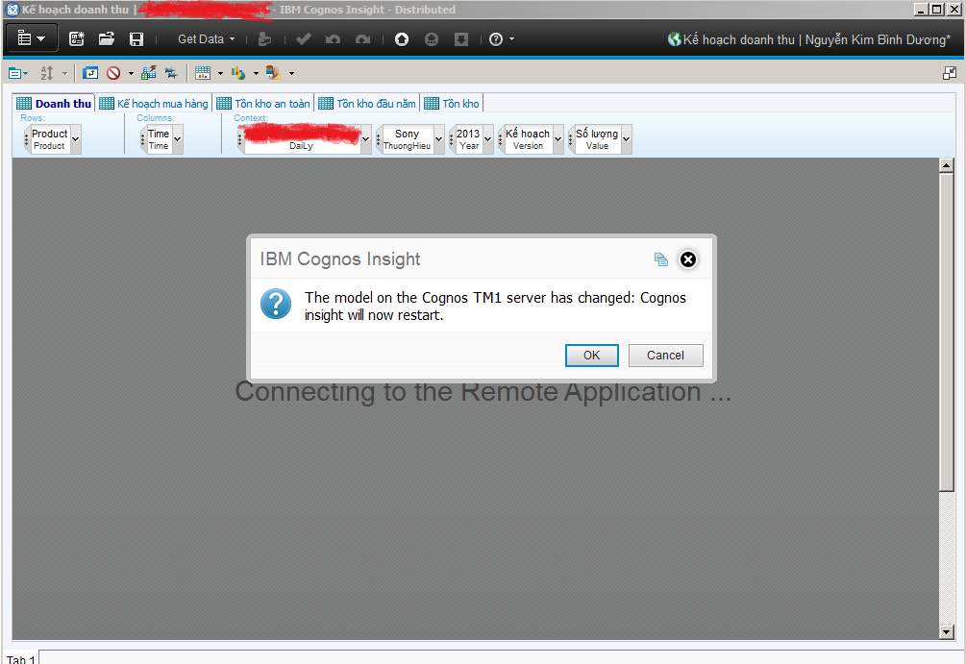This screenshot has width=966, height=664.
Task: Click the greyed down-arrow box icon
Action: click(x=460, y=39)
